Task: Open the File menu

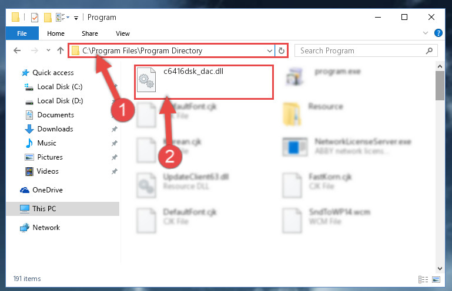Action: click(x=22, y=33)
